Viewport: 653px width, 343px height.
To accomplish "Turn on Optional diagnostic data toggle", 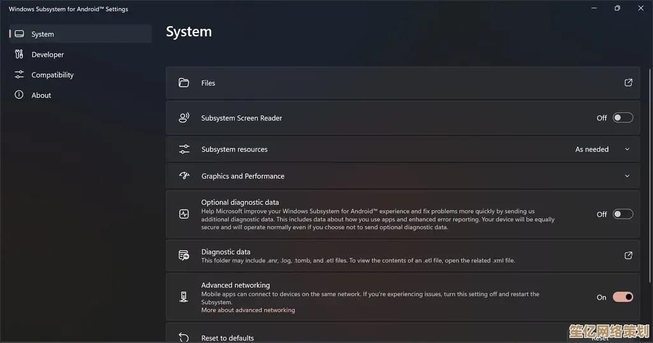I will 622,214.
